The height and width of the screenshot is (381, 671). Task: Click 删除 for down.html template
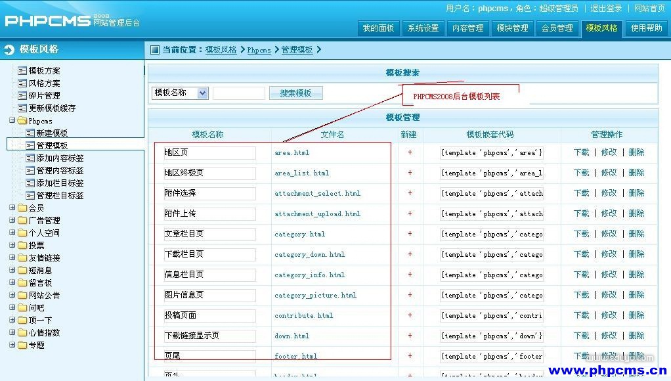point(636,335)
